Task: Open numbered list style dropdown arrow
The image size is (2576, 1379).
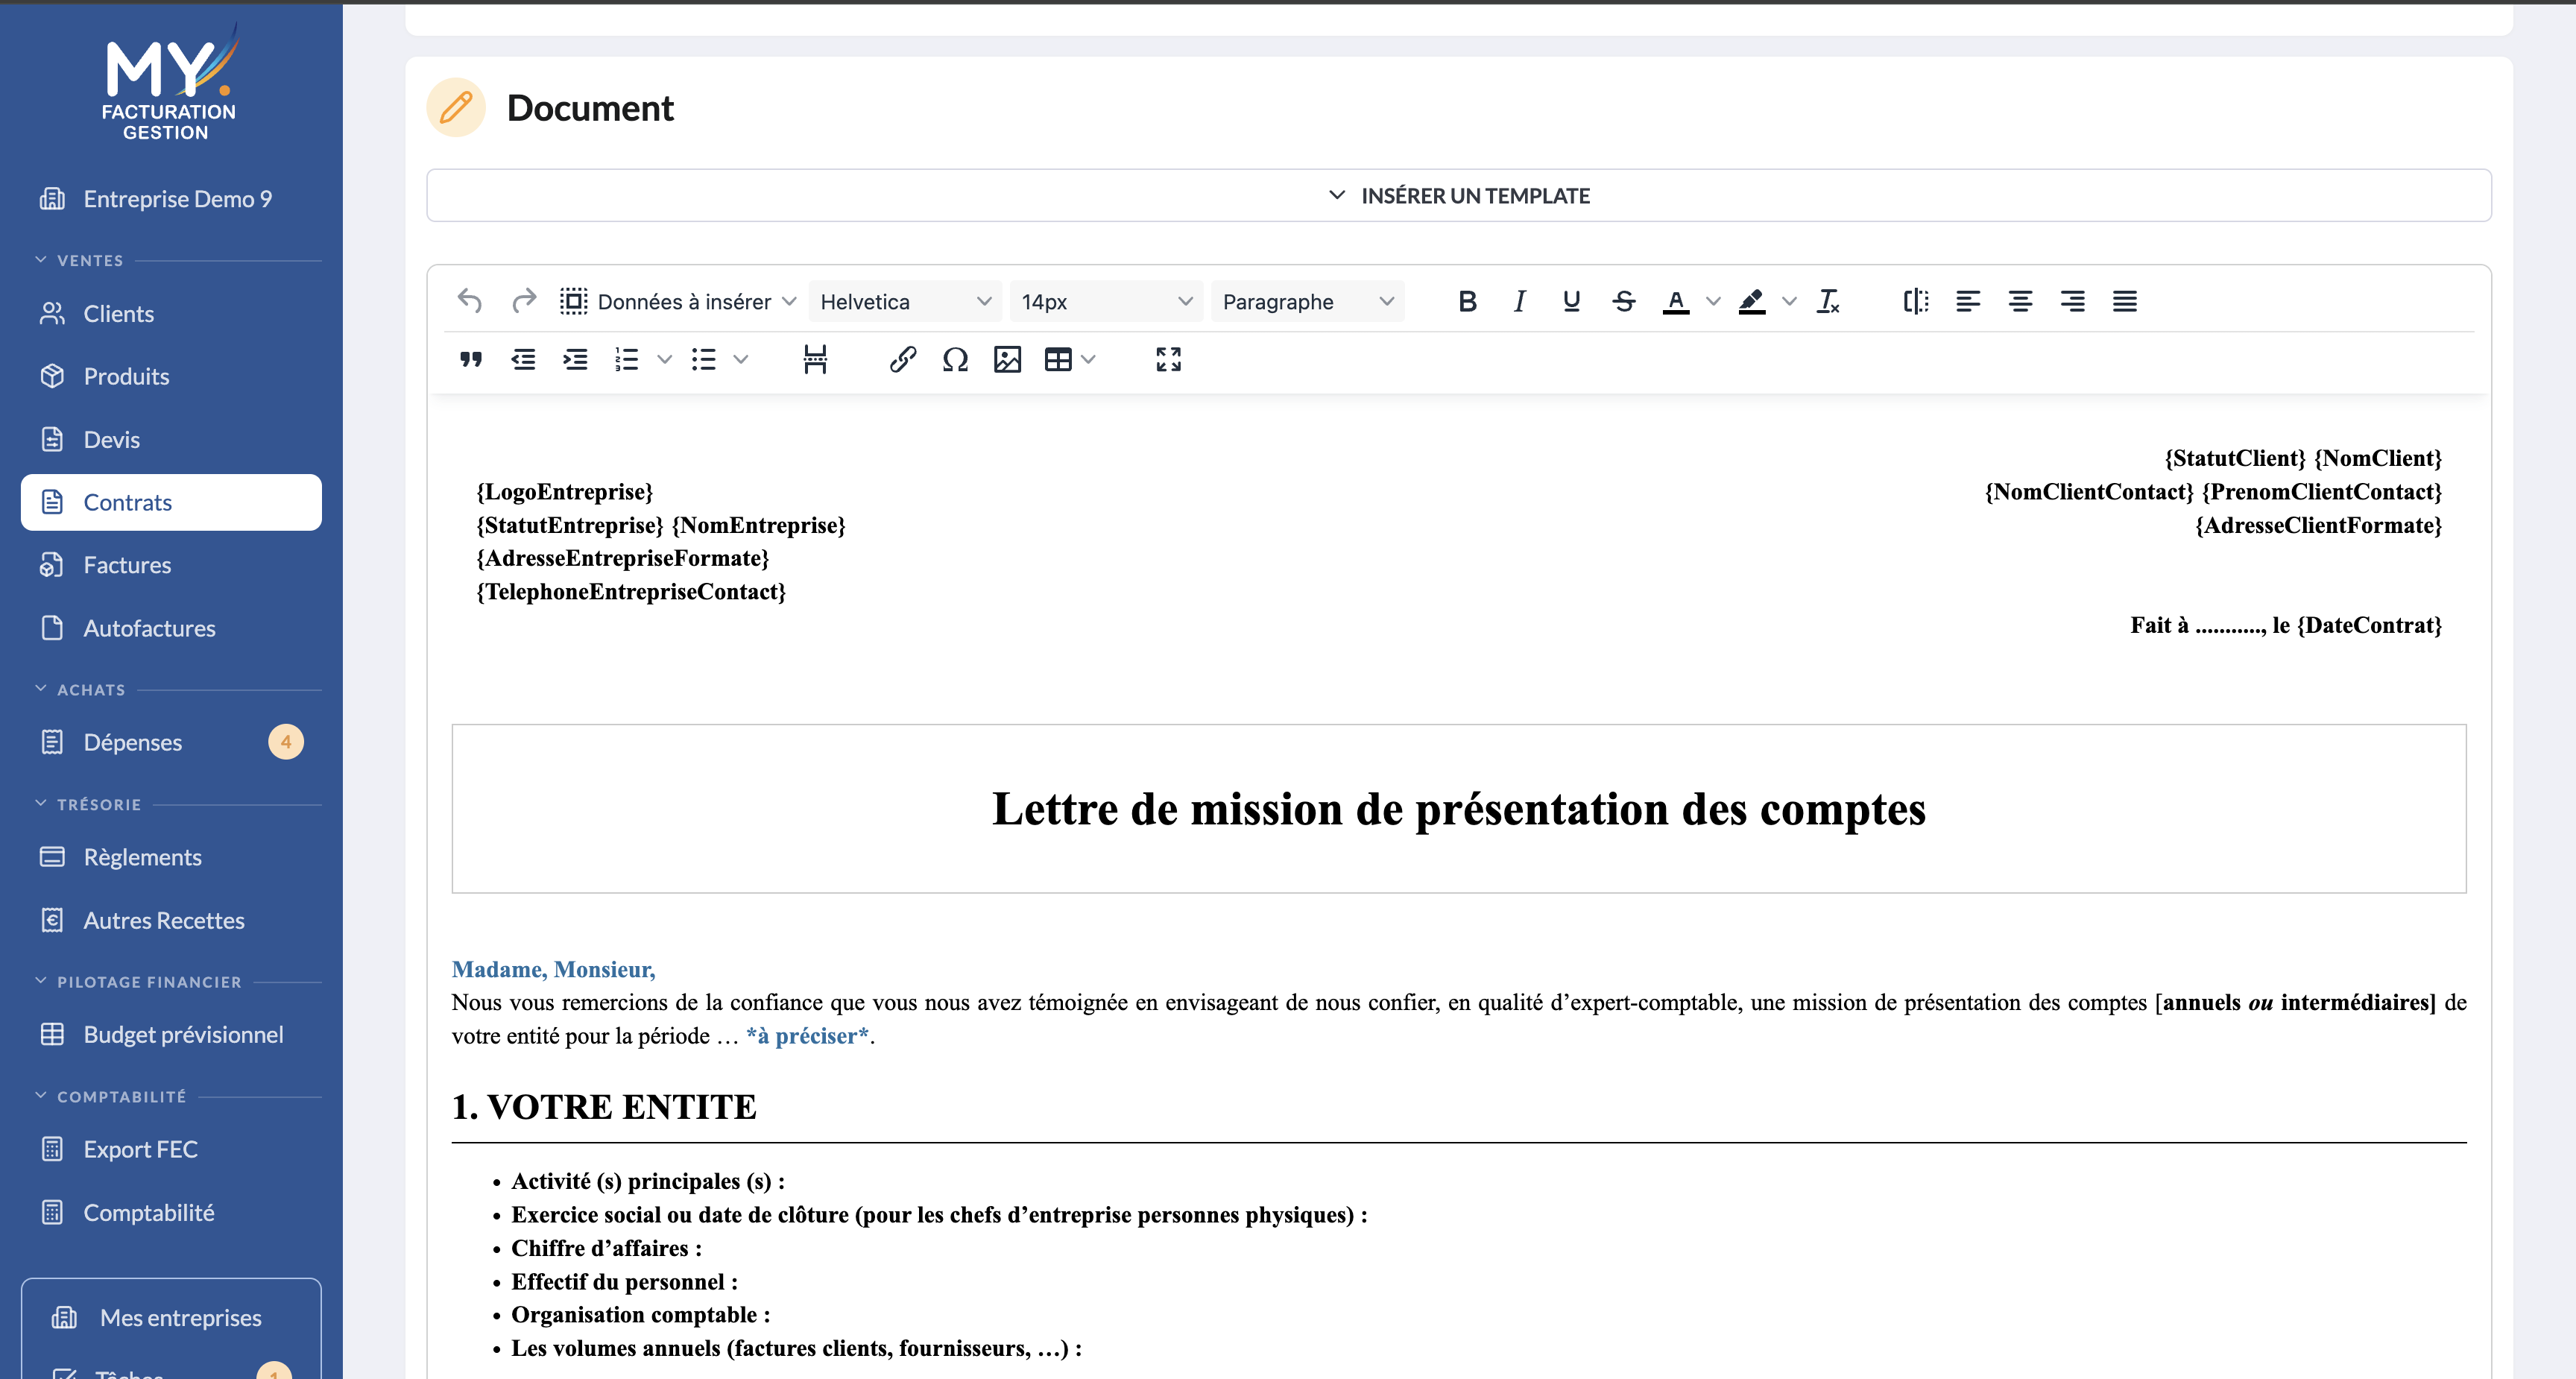Action: coord(664,359)
